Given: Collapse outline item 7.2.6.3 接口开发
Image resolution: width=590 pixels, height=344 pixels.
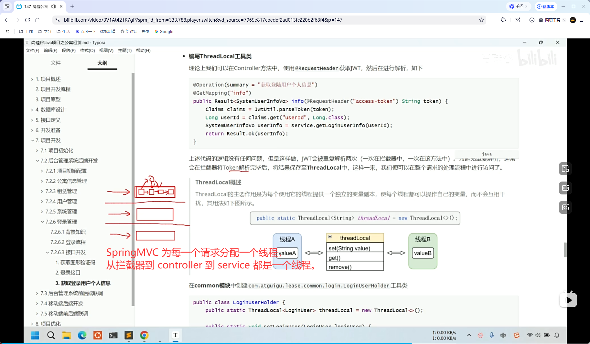Looking at the screenshot, I should [x=47, y=253].
